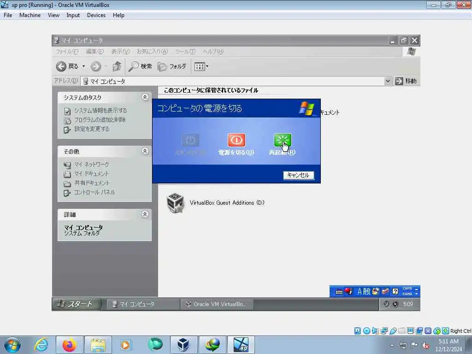Click システム情報を表示する link
The height and width of the screenshot is (354, 472).
[x=100, y=111]
